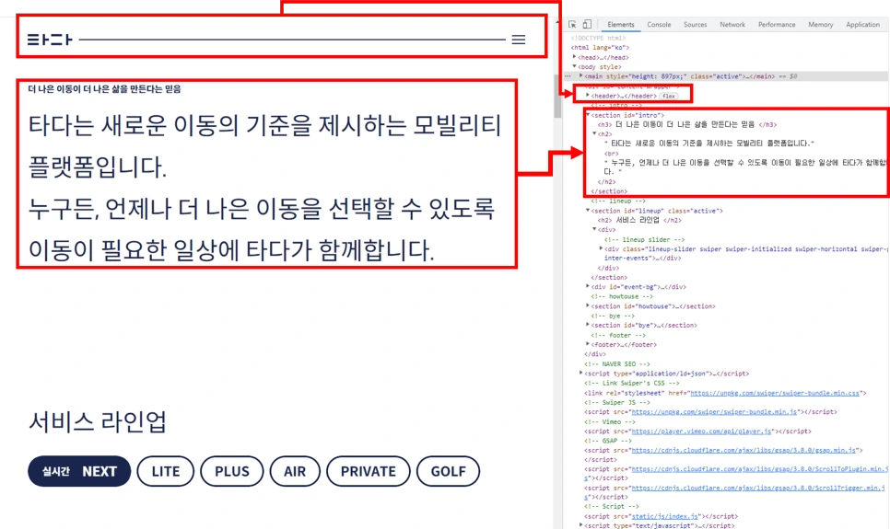This screenshot has height=529, width=890.
Task: Select the 실시간 NEXT service button
Action: (x=79, y=471)
